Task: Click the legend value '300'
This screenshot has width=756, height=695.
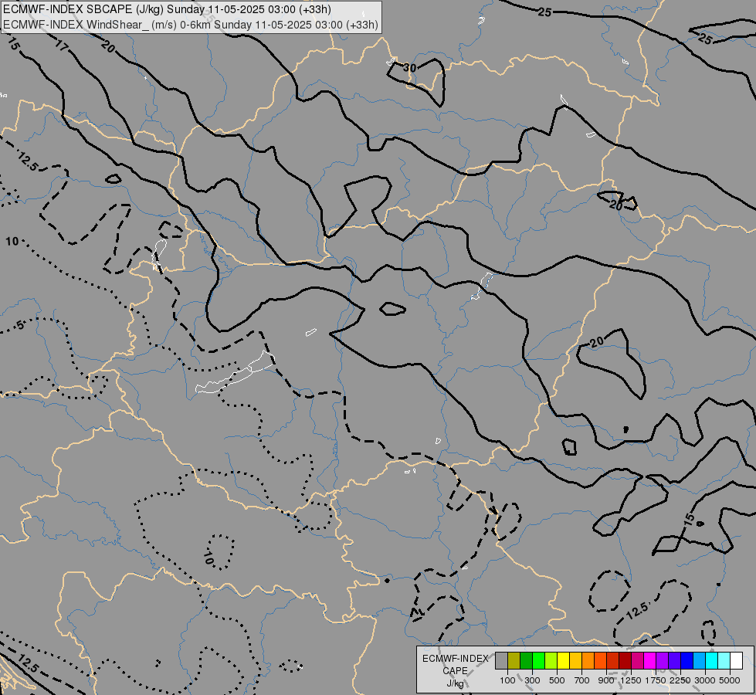Action: click(532, 680)
